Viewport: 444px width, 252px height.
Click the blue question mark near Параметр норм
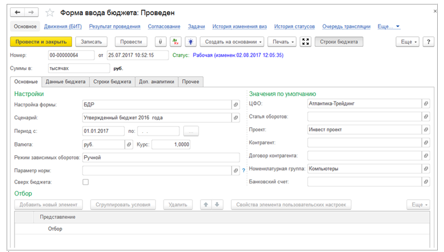click(243, 170)
